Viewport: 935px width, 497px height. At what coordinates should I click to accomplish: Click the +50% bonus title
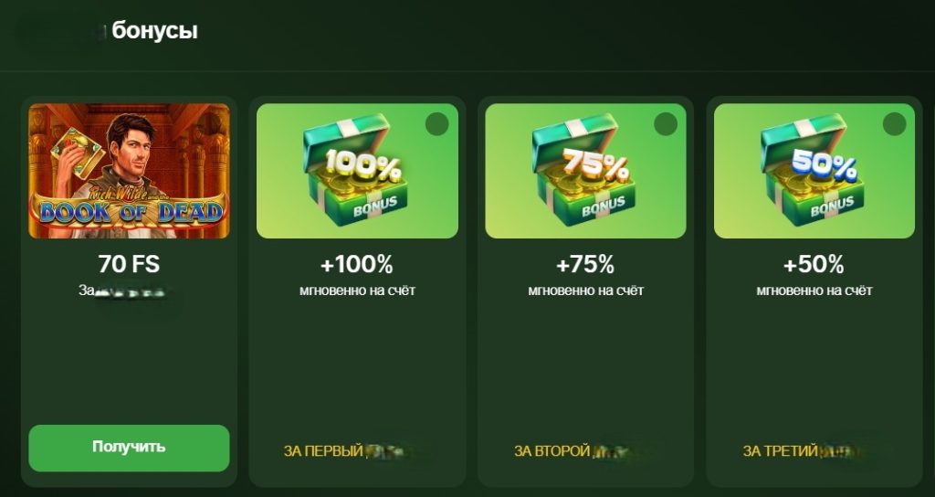814,264
